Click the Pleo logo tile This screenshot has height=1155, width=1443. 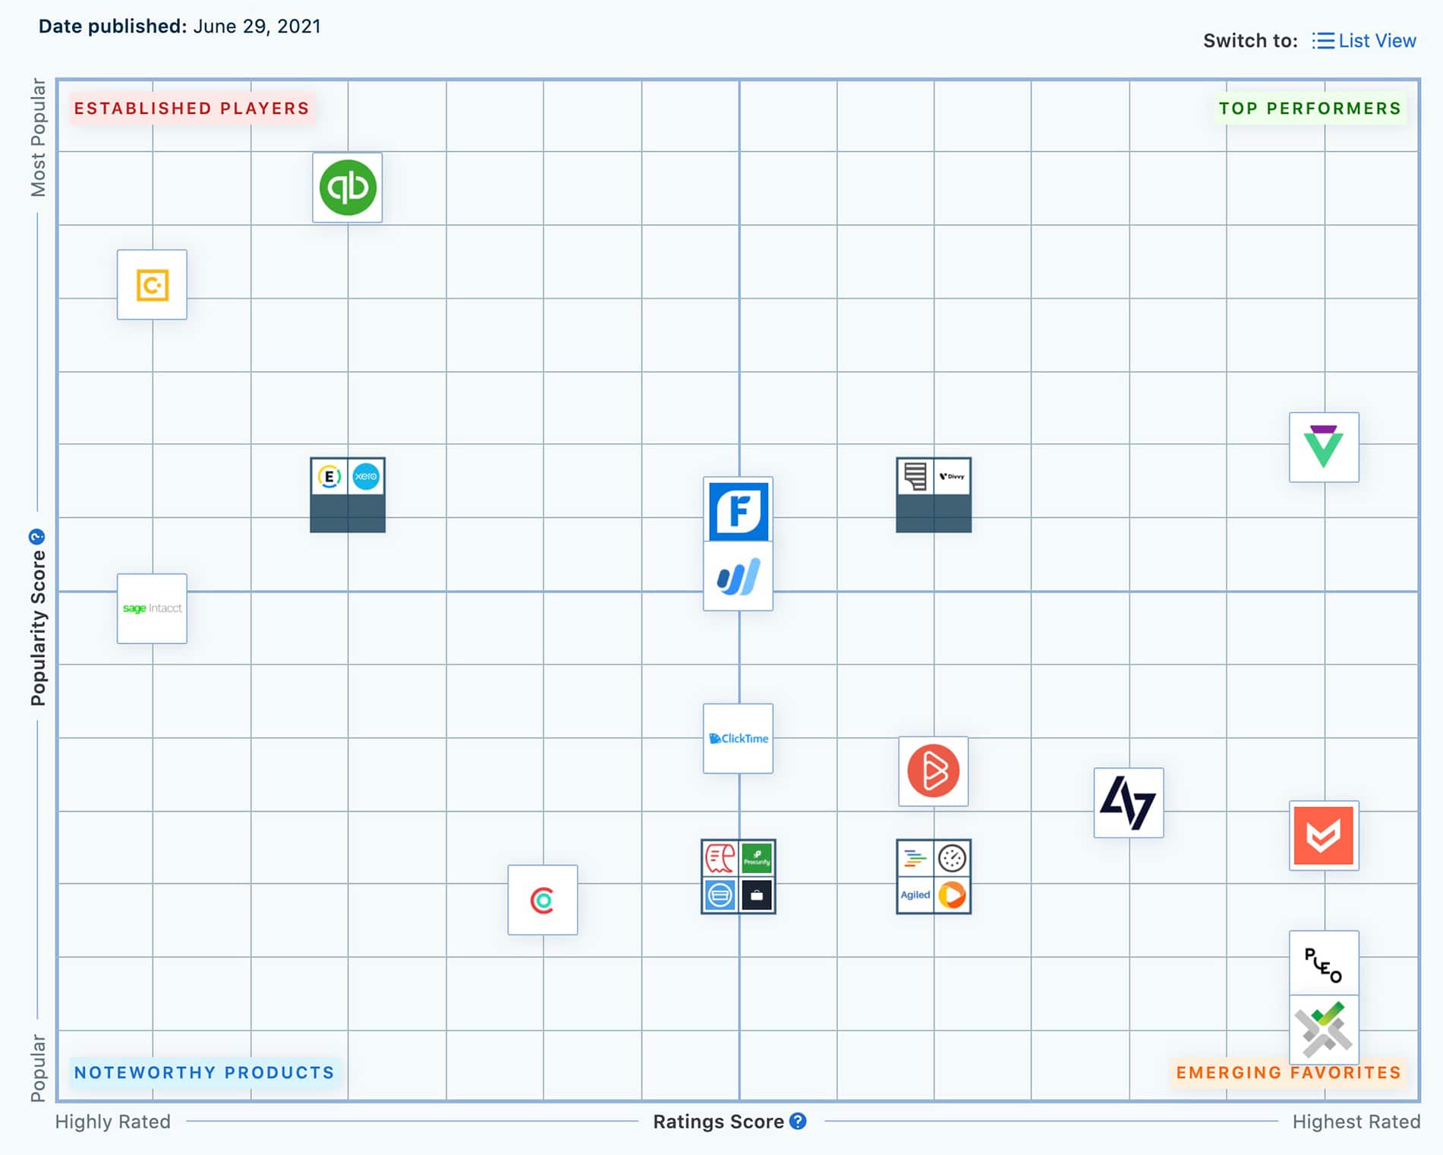(x=1324, y=964)
